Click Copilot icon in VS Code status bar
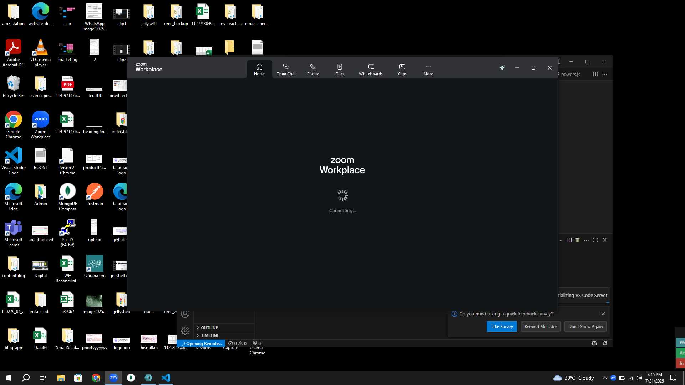Screen dimensions: 685x385 [594, 343]
